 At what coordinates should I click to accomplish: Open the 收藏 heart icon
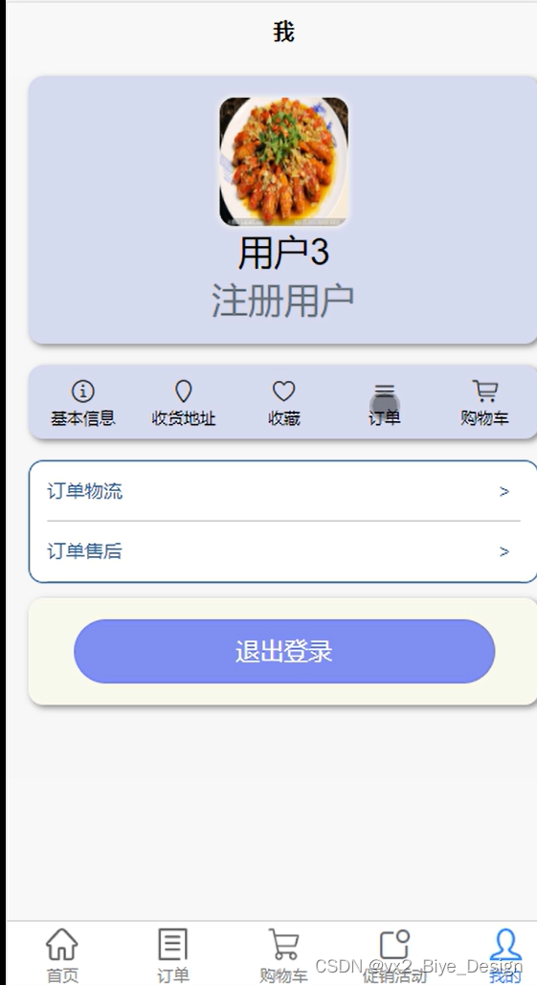[x=284, y=391]
